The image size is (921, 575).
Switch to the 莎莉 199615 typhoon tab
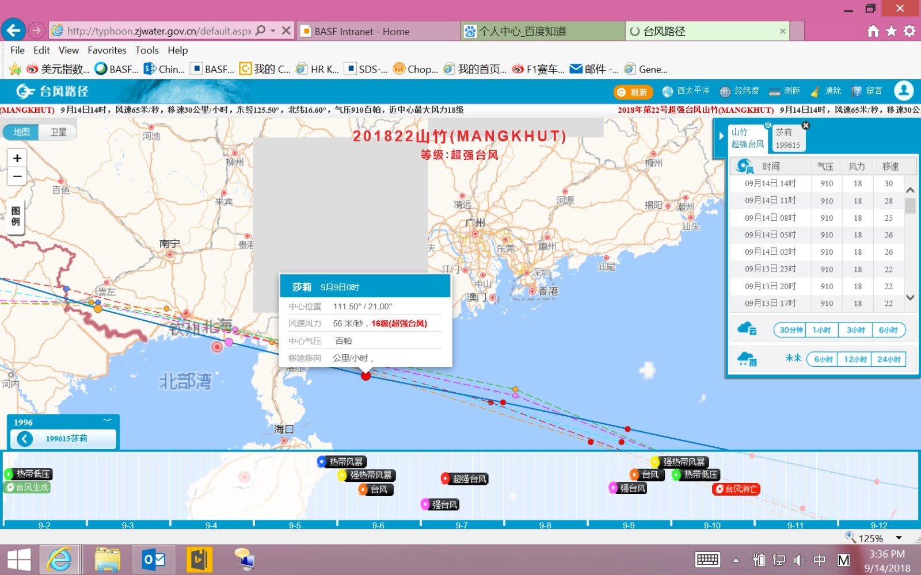pyautogui.click(x=787, y=139)
